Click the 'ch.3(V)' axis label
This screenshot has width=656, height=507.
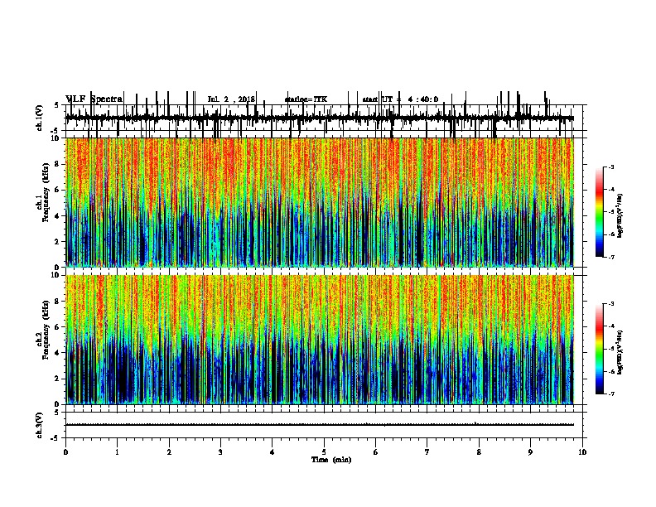pos(39,425)
